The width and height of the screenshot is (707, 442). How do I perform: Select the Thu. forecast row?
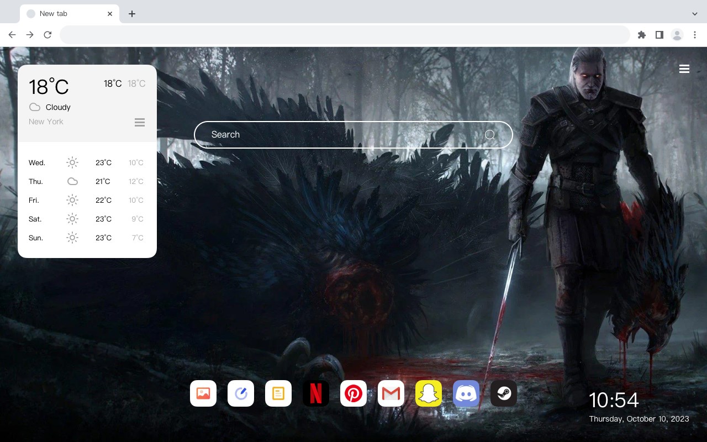point(87,181)
